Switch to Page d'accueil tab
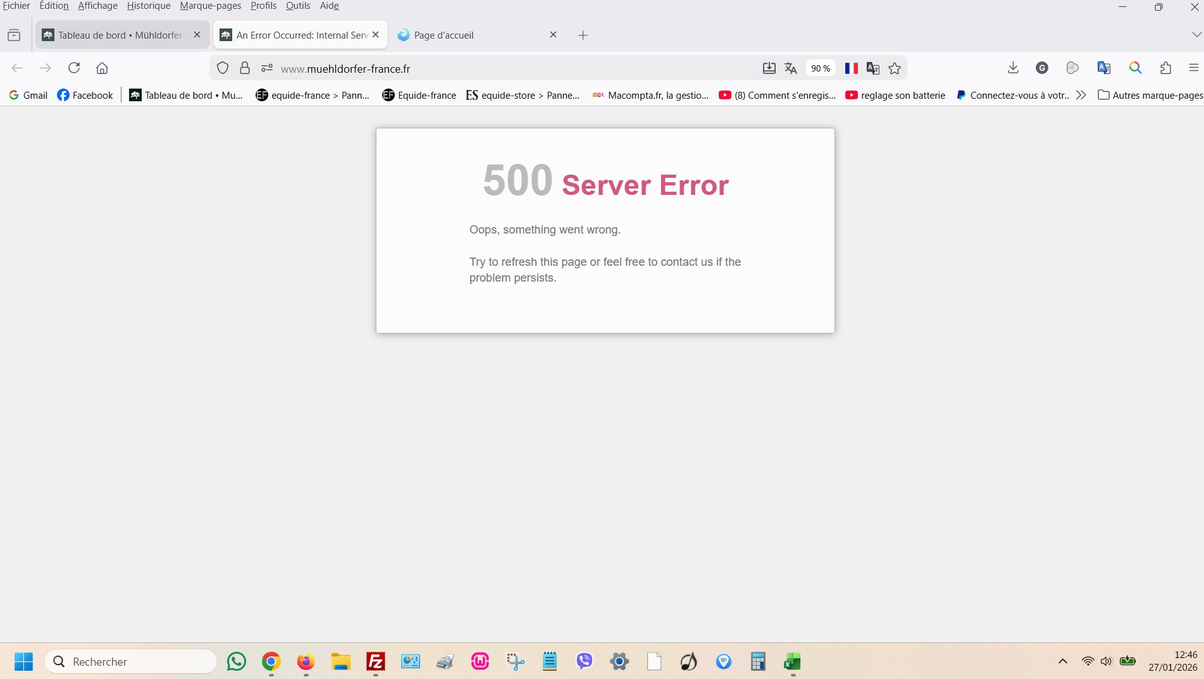The height and width of the screenshot is (679, 1204). pos(471,35)
